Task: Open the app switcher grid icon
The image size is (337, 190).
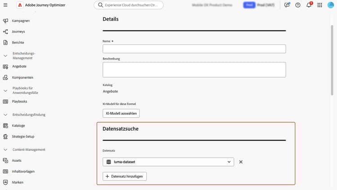Action: tap(319, 5)
